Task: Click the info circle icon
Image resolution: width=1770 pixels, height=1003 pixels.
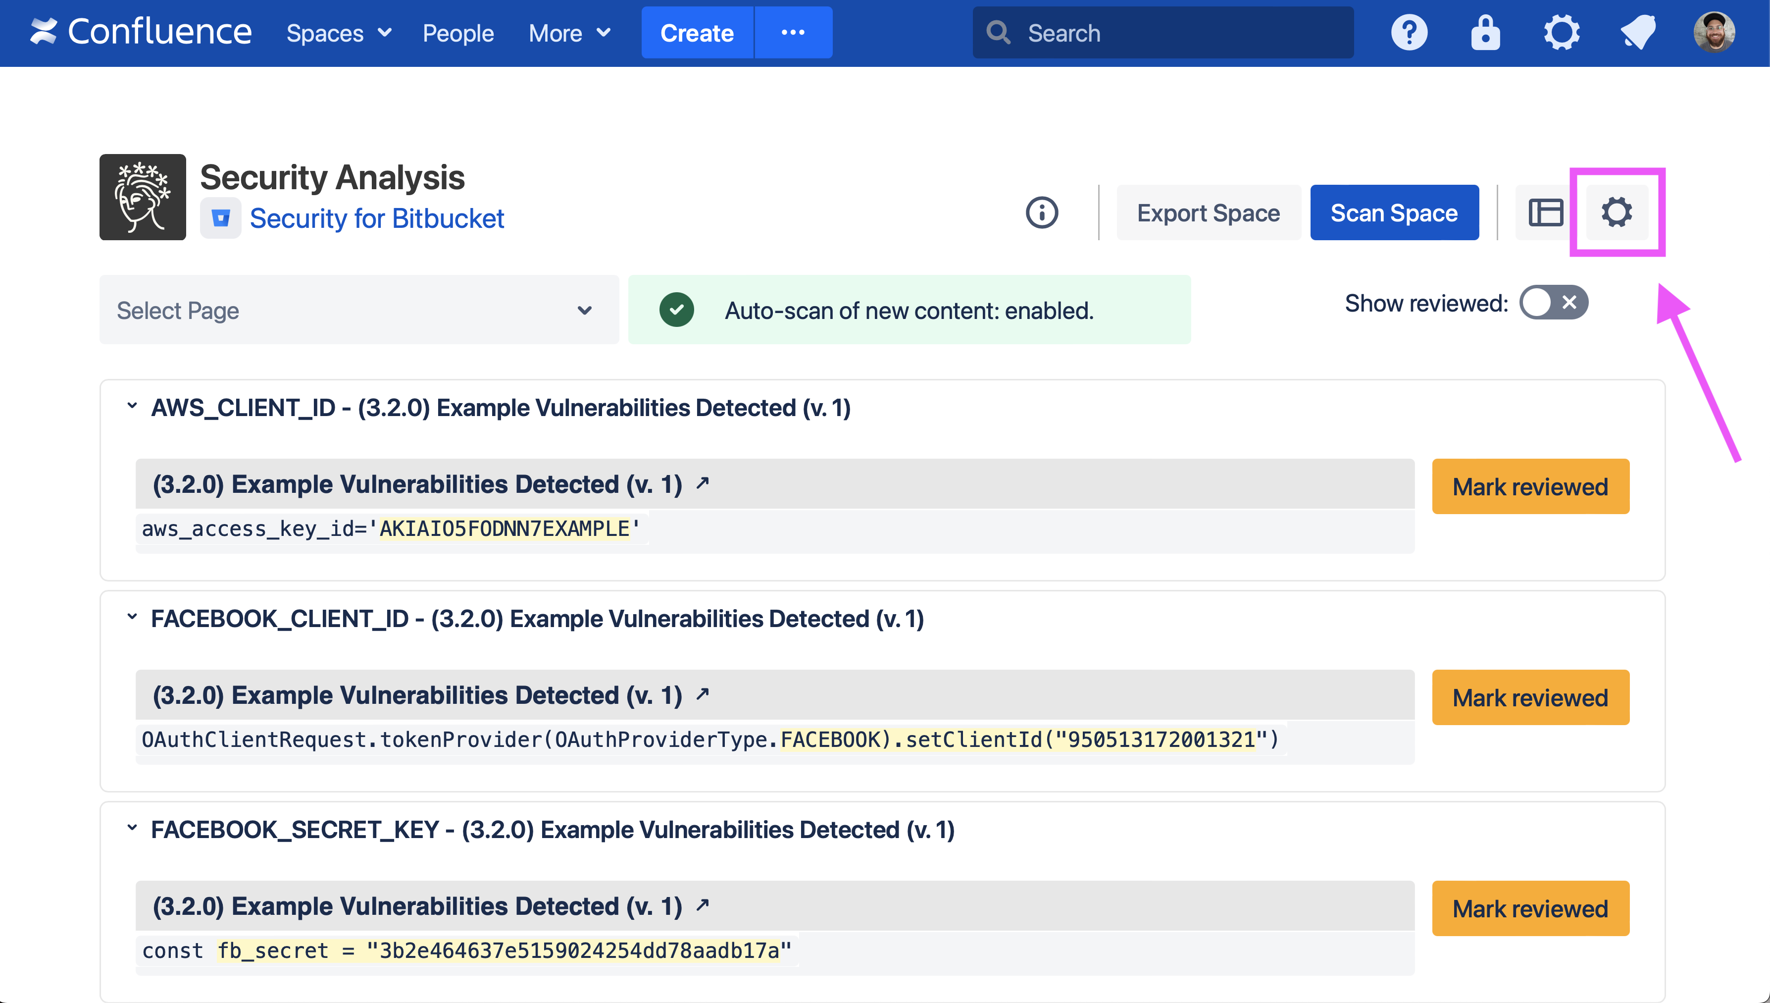Action: (x=1042, y=212)
